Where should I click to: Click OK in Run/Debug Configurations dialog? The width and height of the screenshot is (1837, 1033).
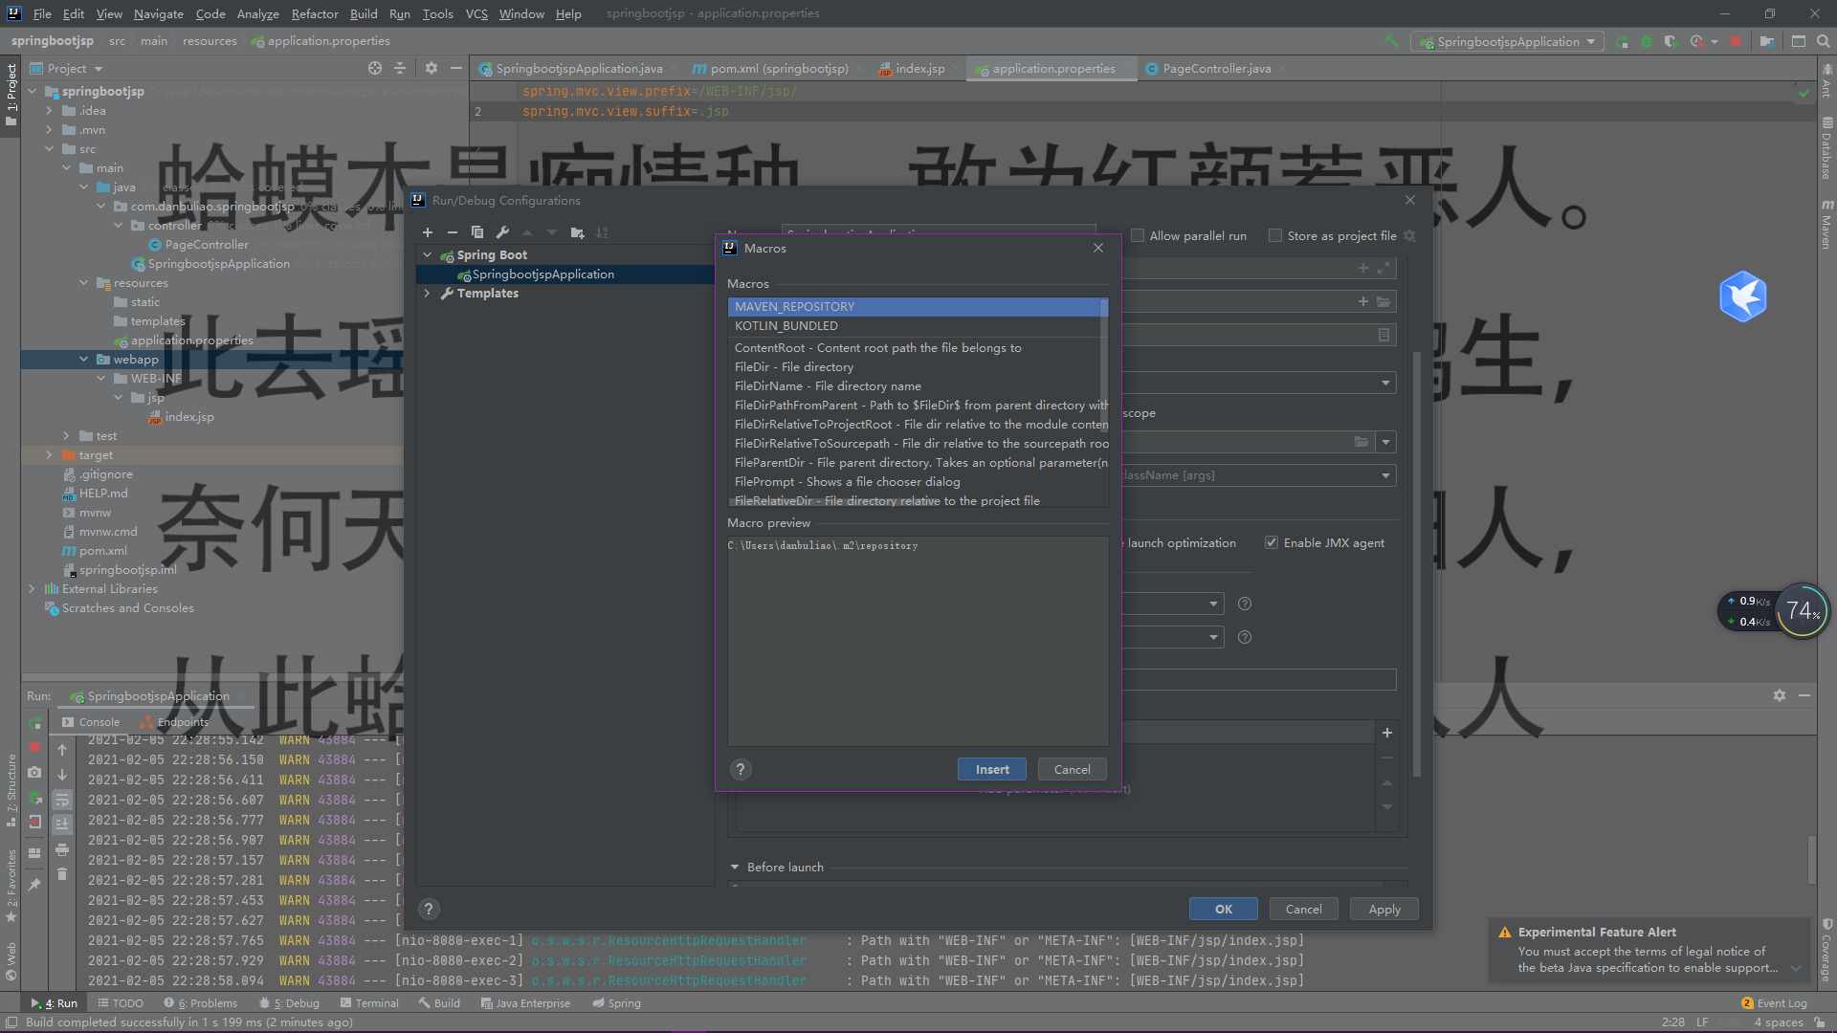[1223, 909]
